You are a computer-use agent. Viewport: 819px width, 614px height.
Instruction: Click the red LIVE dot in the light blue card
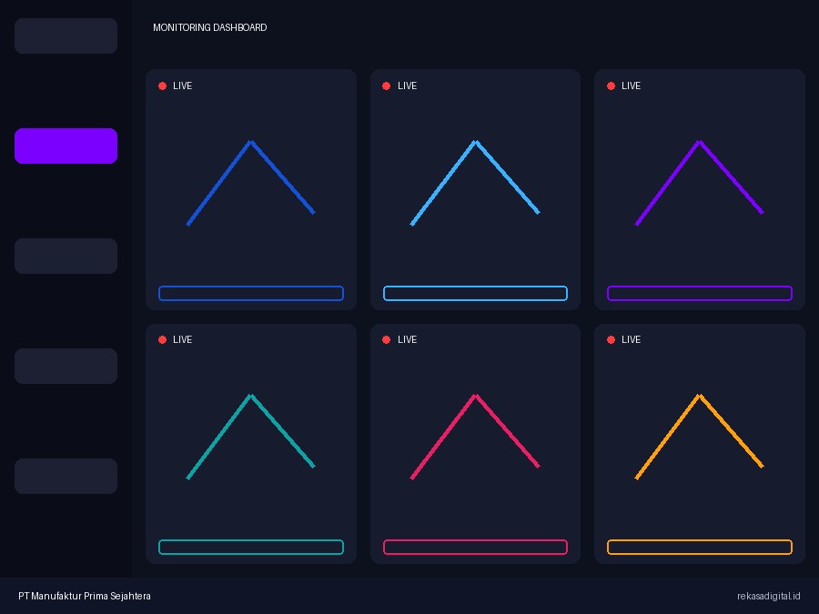[387, 86]
